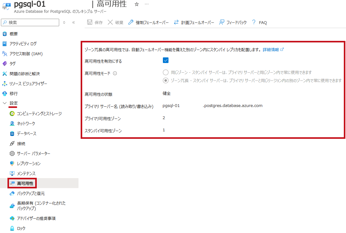This screenshot has width=346, height=233.
Task: Toggle sidebar expand/collapse up-down arrows
Action: [x=64, y=22]
